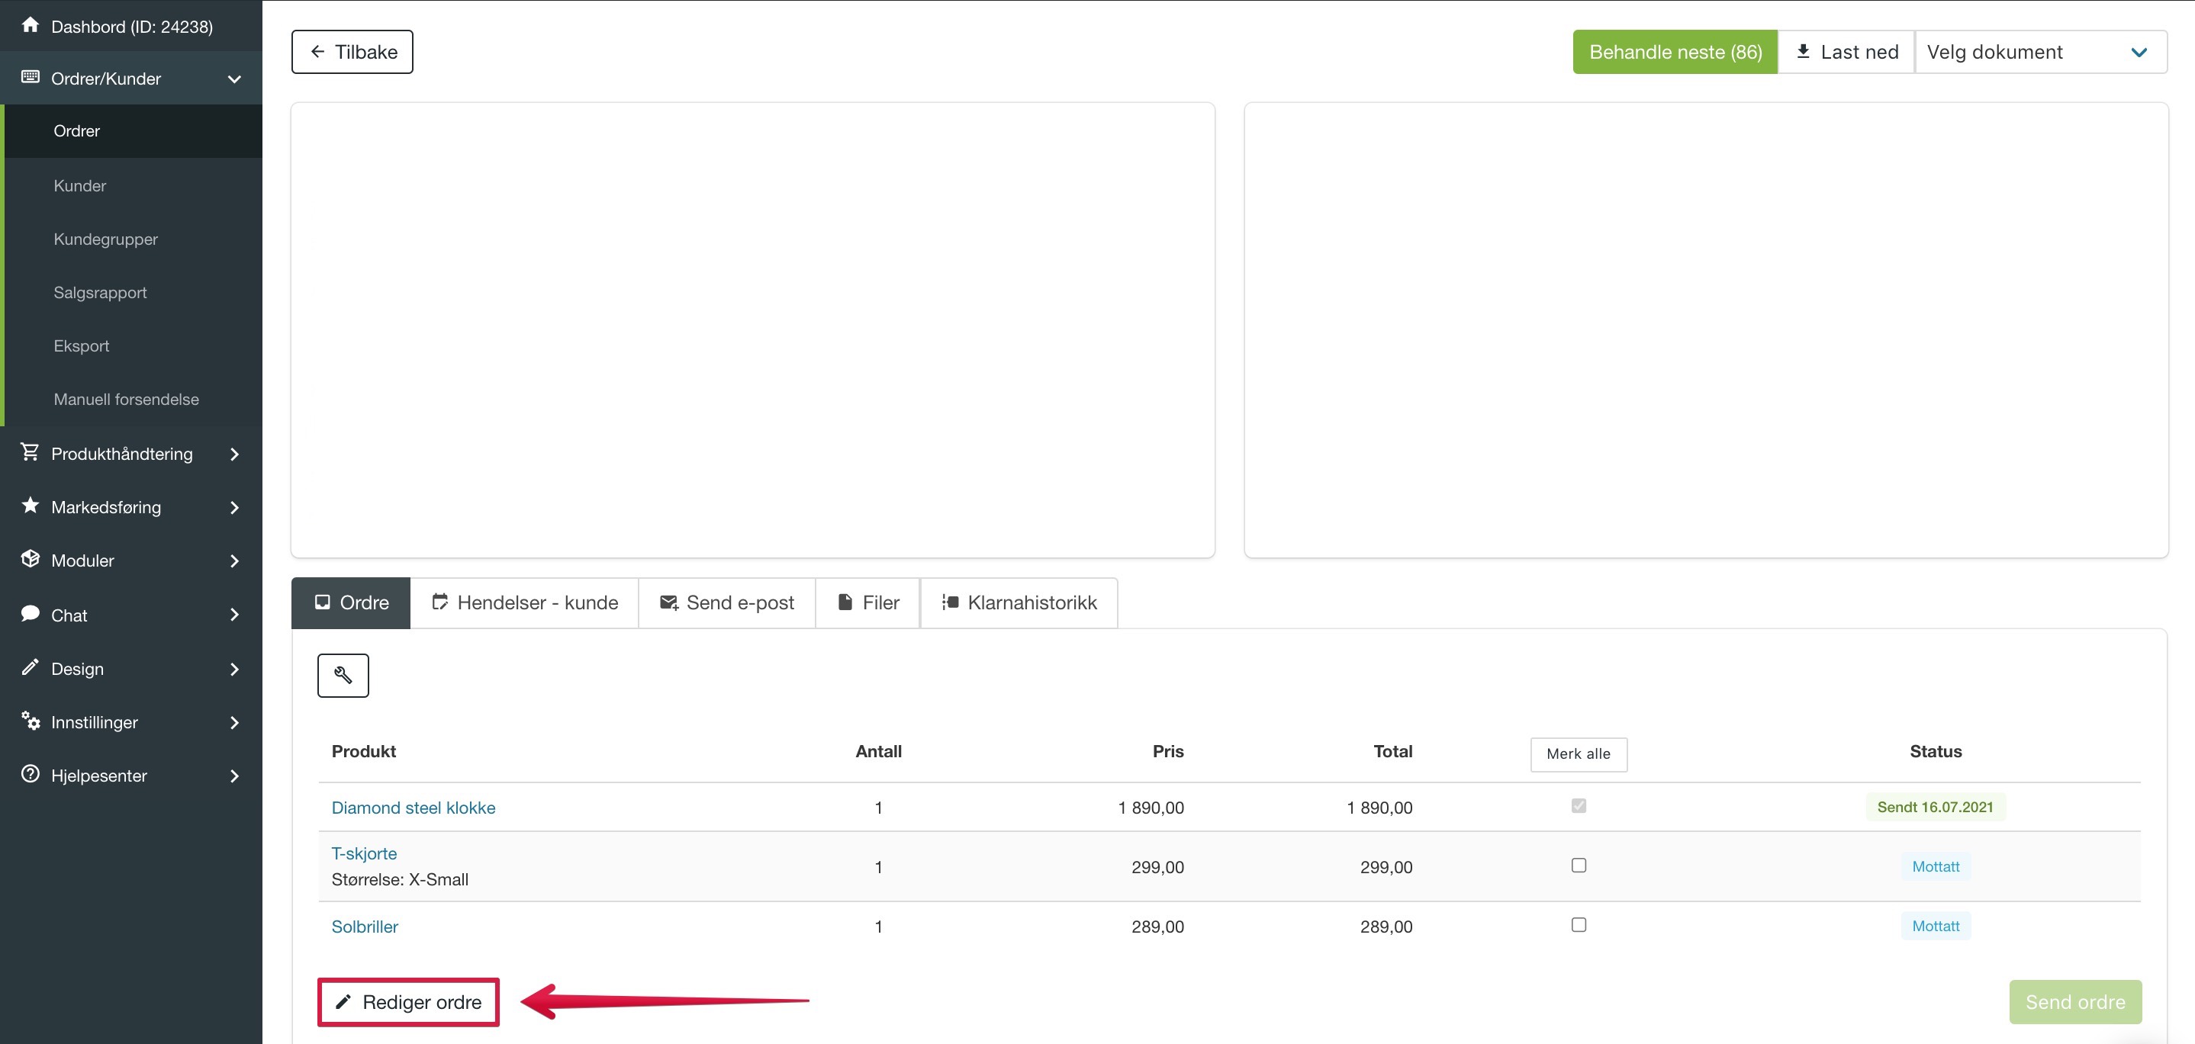Click the Produkt column header
This screenshot has height=1044, width=2195.
(x=364, y=751)
